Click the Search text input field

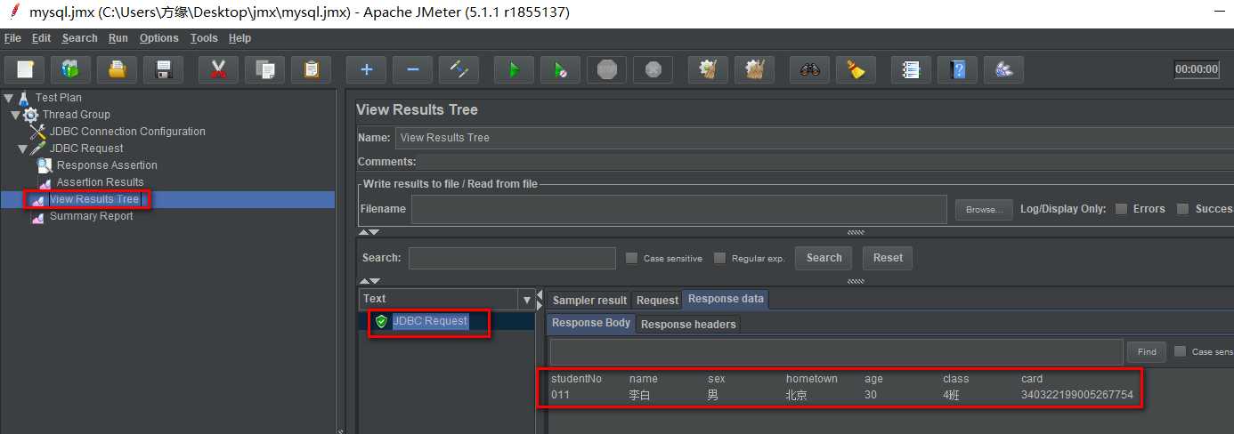(x=512, y=258)
